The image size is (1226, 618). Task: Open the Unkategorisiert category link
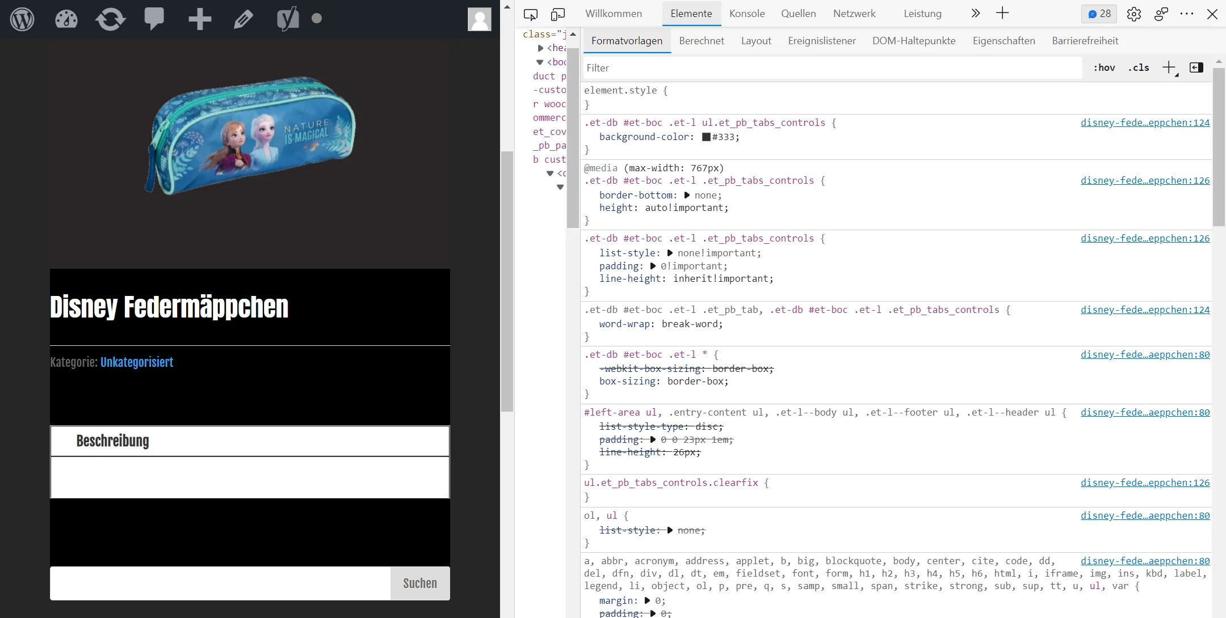137,362
